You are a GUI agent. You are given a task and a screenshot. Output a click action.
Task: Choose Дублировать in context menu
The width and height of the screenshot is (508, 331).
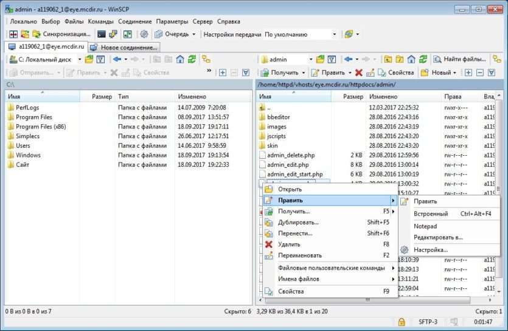coord(330,222)
